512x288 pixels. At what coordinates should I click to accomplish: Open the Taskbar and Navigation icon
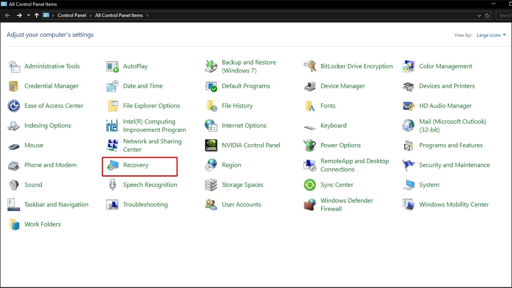pyautogui.click(x=14, y=205)
